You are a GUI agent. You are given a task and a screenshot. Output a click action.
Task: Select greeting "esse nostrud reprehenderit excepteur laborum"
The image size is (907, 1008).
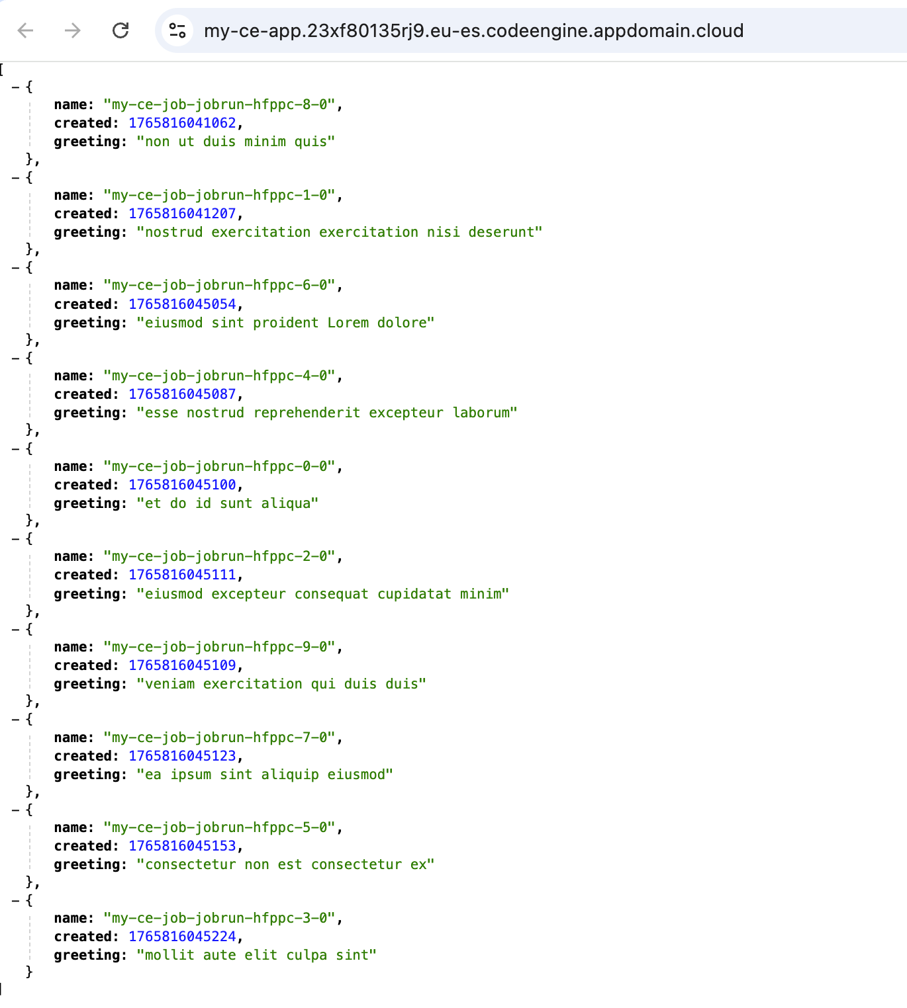coord(327,413)
